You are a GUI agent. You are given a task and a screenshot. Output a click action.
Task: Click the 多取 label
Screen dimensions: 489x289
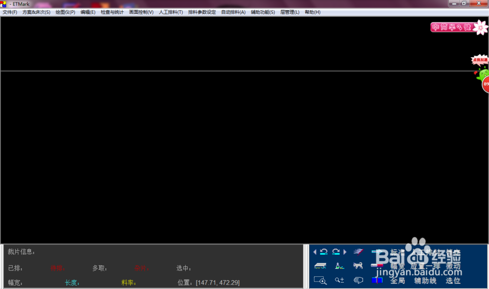tap(99, 268)
